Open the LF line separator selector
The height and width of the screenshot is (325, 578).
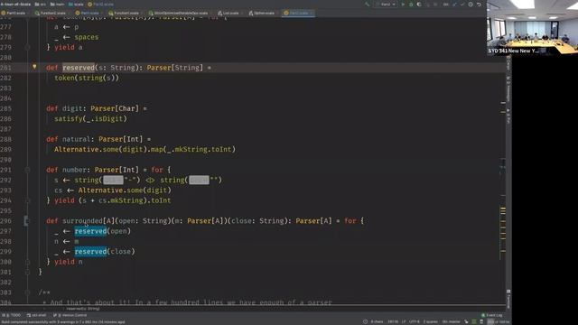tap(404, 321)
